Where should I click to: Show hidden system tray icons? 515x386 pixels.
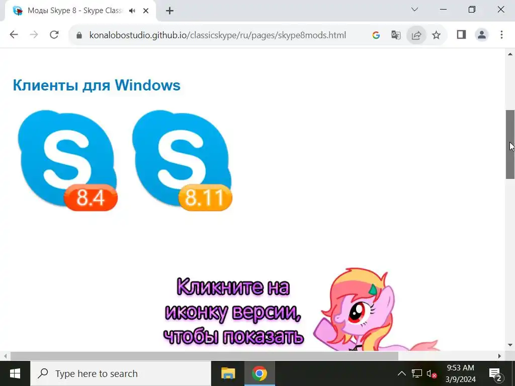(402, 373)
